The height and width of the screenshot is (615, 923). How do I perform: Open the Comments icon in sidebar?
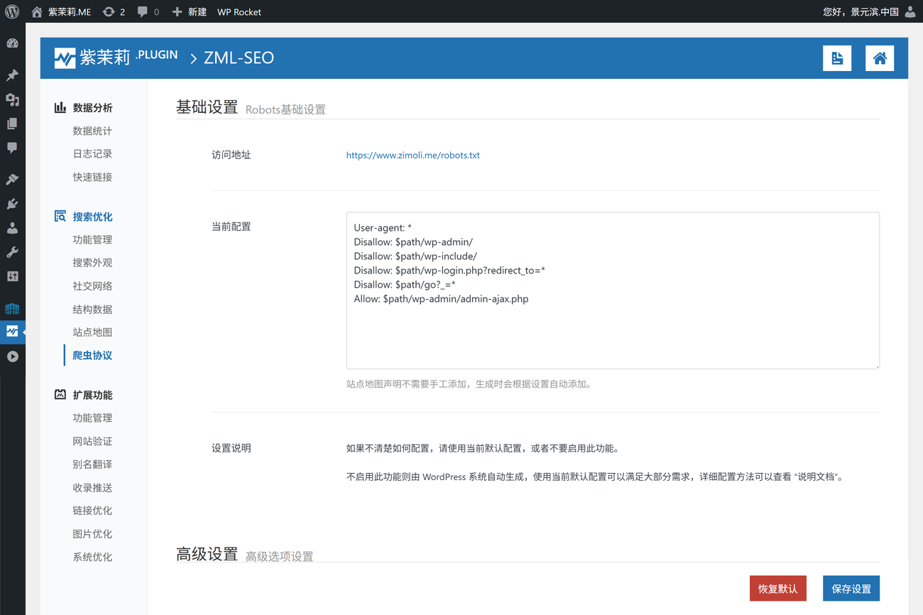12,148
